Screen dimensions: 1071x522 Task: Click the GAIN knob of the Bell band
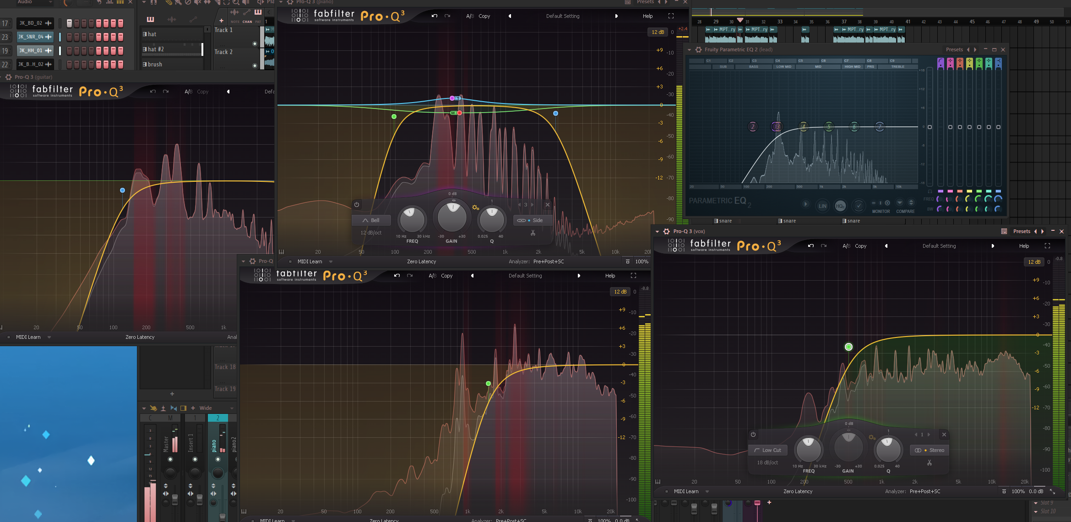point(452,217)
